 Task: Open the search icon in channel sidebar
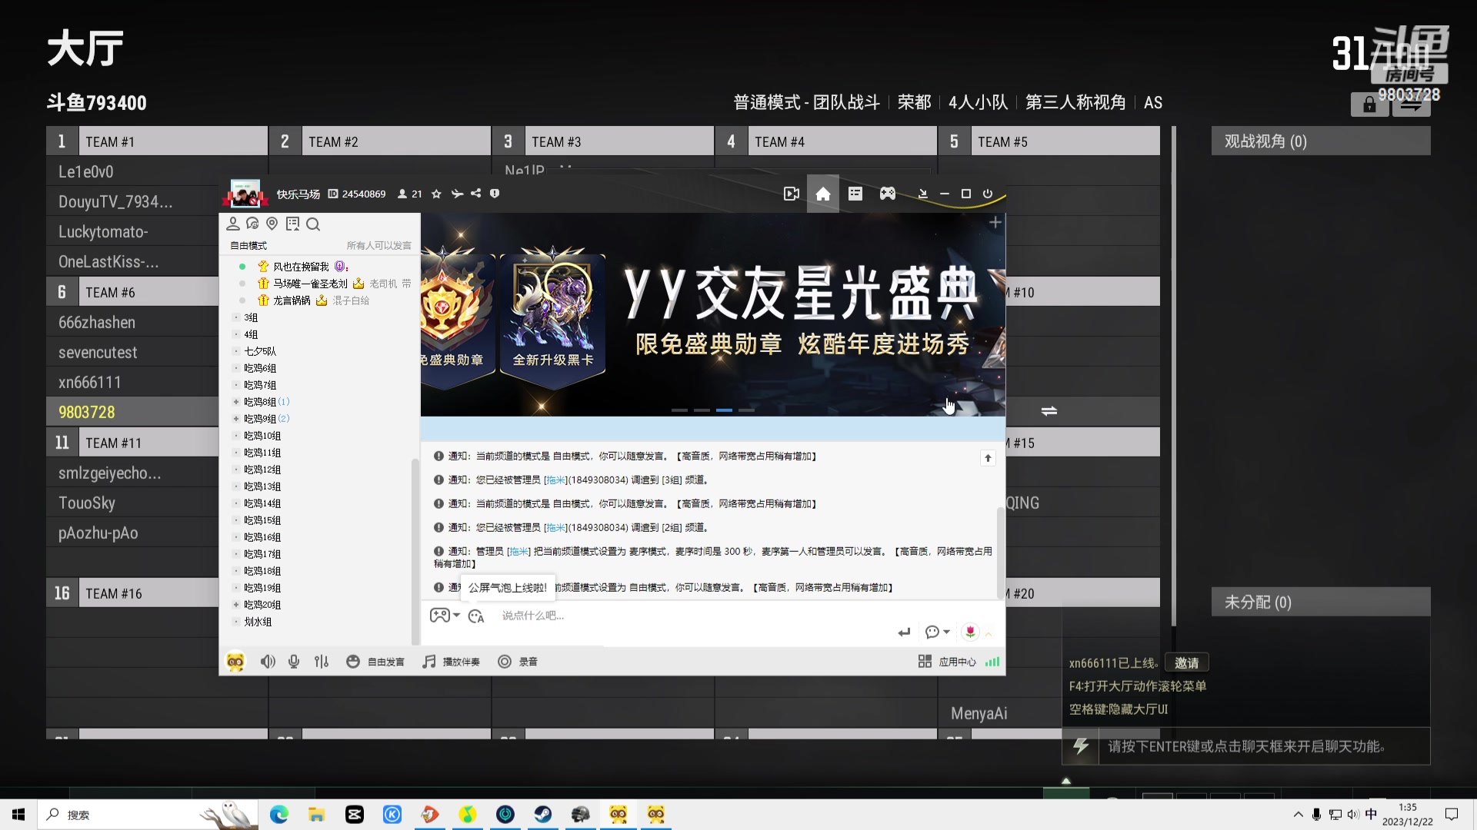point(313,224)
